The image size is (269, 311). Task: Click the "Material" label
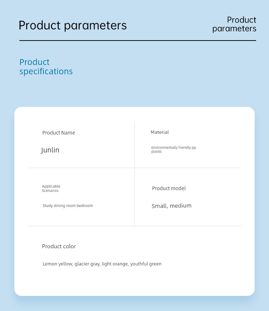point(160,132)
